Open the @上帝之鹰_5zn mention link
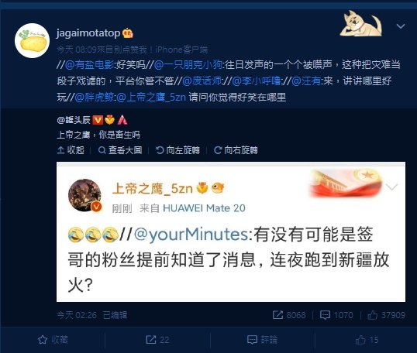Image resolution: width=417 pixels, height=353 pixels. coord(151,97)
